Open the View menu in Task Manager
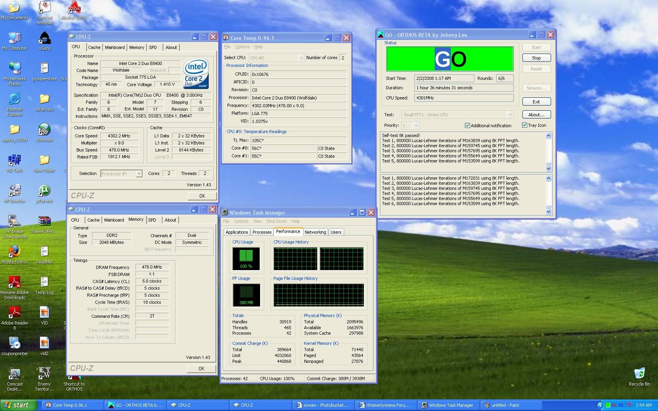This screenshot has width=658, height=411. pyautogui.click(x=257, y=221)
